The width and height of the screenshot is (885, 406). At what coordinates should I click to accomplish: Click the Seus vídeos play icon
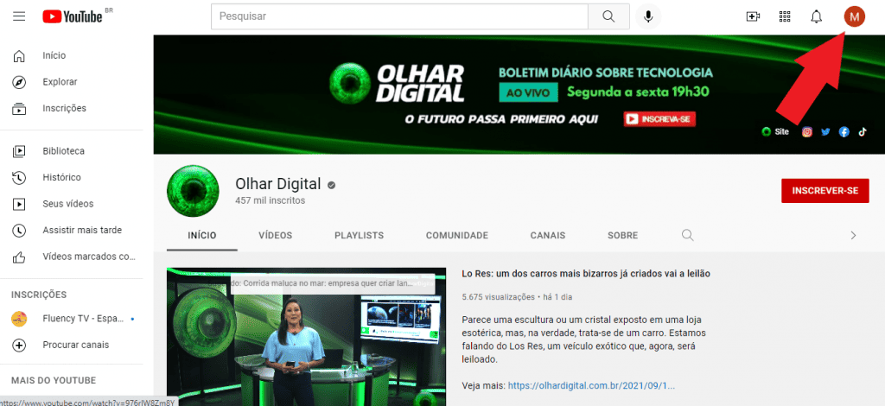coord(19,204)
